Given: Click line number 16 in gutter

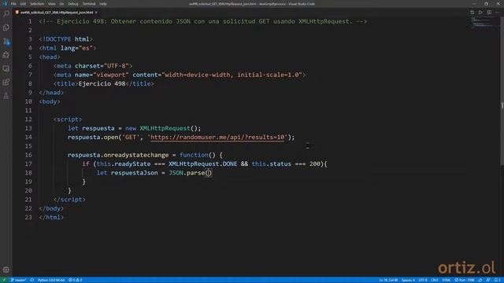Looking at the screenshot, I should pos(28,155).
